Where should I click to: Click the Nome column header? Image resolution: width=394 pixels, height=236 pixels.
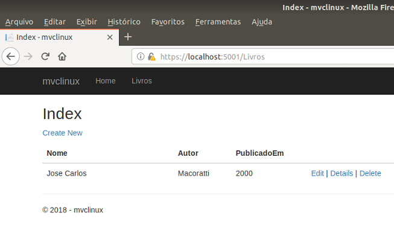(x=57, y=153)
